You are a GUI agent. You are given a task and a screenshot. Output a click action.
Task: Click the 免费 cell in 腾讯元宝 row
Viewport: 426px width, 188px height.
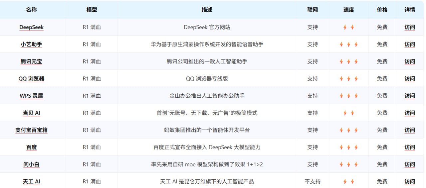pyautogui.click(x=382, y=61)
